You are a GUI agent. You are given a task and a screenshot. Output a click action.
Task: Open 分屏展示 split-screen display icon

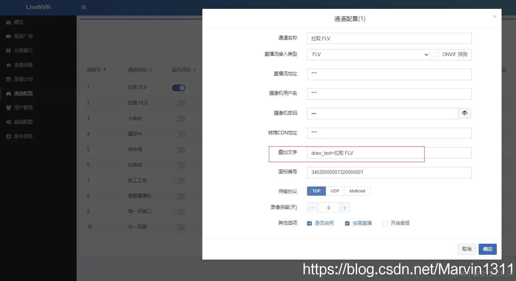click(x=9, y=51)
